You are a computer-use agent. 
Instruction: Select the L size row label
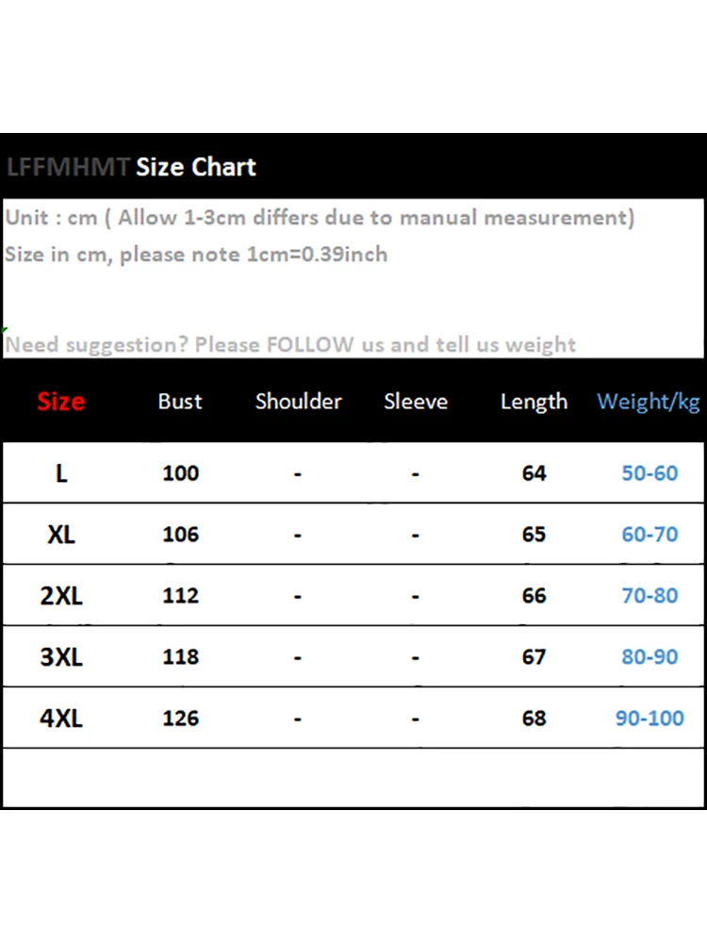pyautogui.click(x=61, y=473)
